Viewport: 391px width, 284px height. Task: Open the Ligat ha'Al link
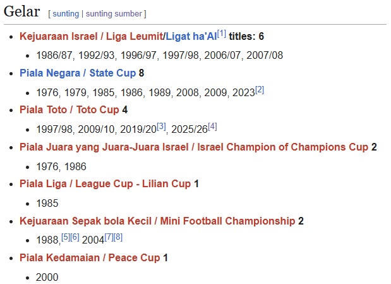coord(191,37)
